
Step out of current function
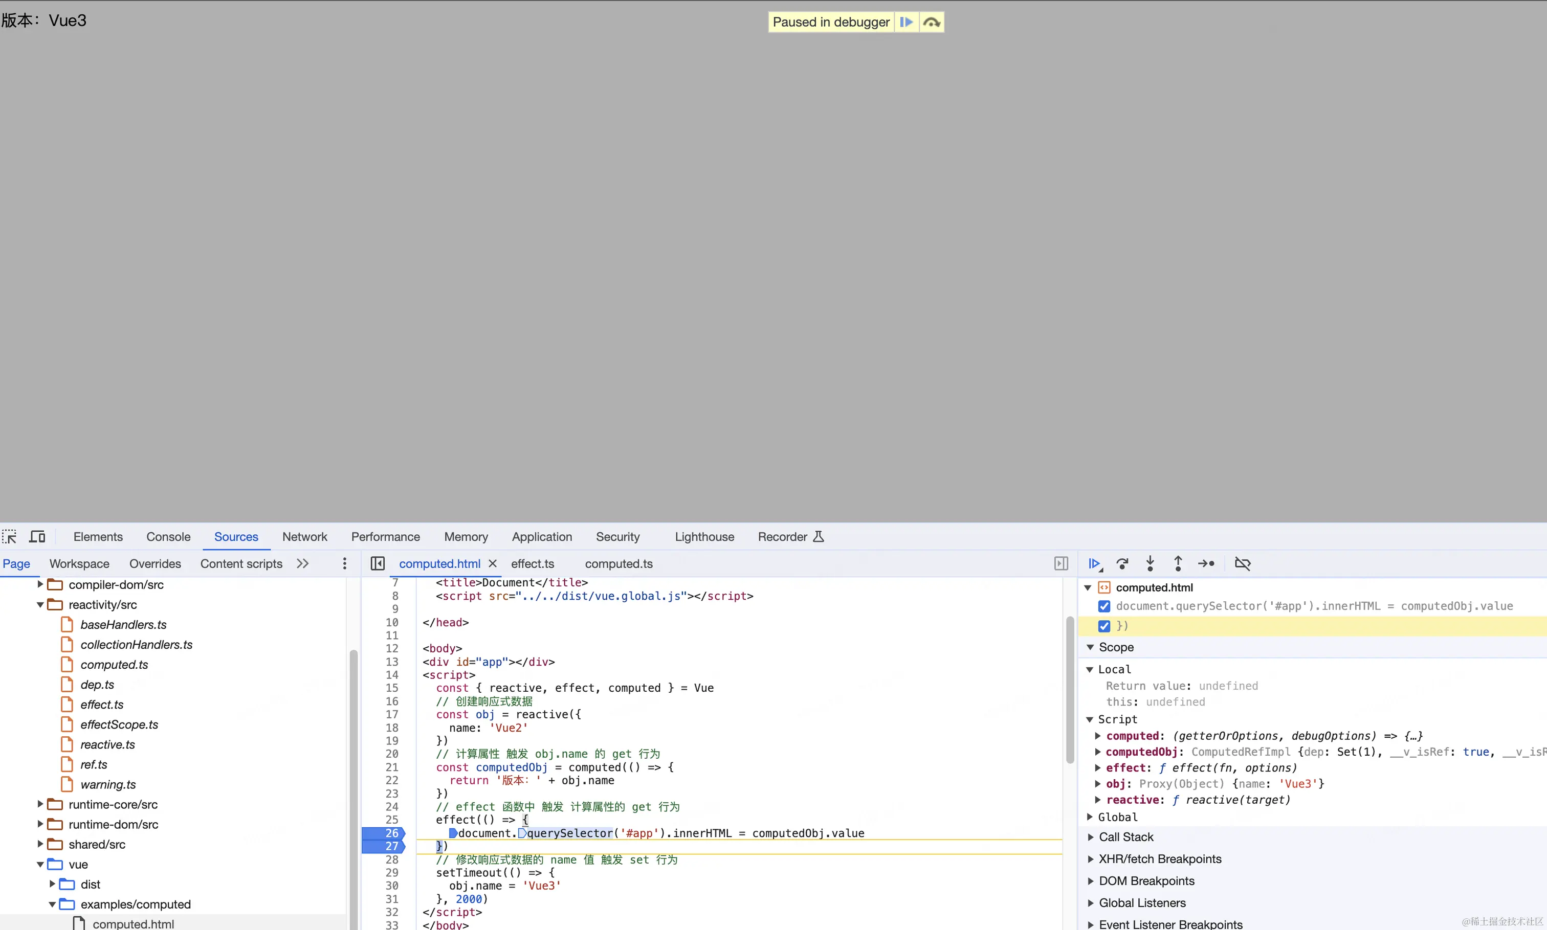[1178, 563]
